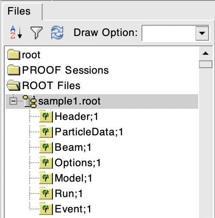Select the PROOF Sessions folder
Image resolution: width=215 pixels, height=218 pixels.
(x=58, y=70)
